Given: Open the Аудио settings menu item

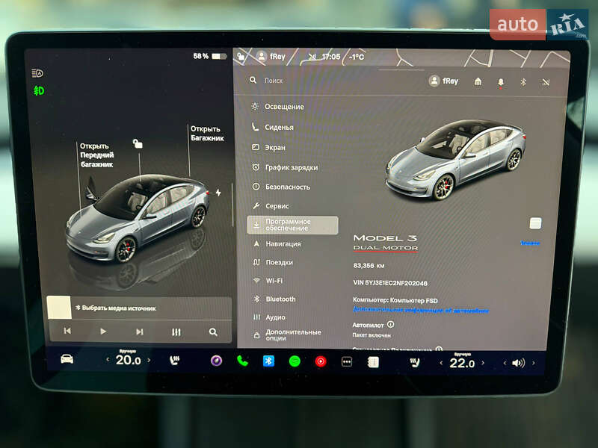Looking at the screenshot, I should pos(274,317).
